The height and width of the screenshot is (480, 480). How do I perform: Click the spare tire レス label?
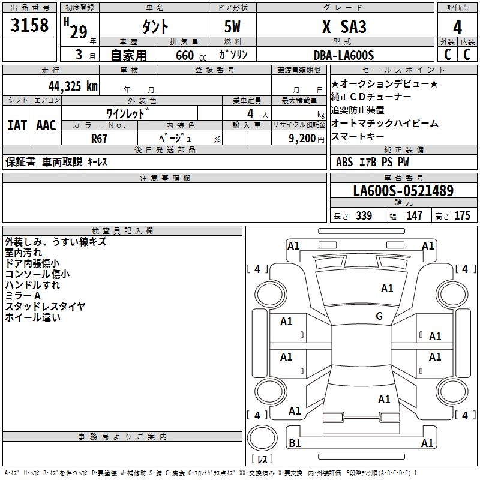click(262, 459)
